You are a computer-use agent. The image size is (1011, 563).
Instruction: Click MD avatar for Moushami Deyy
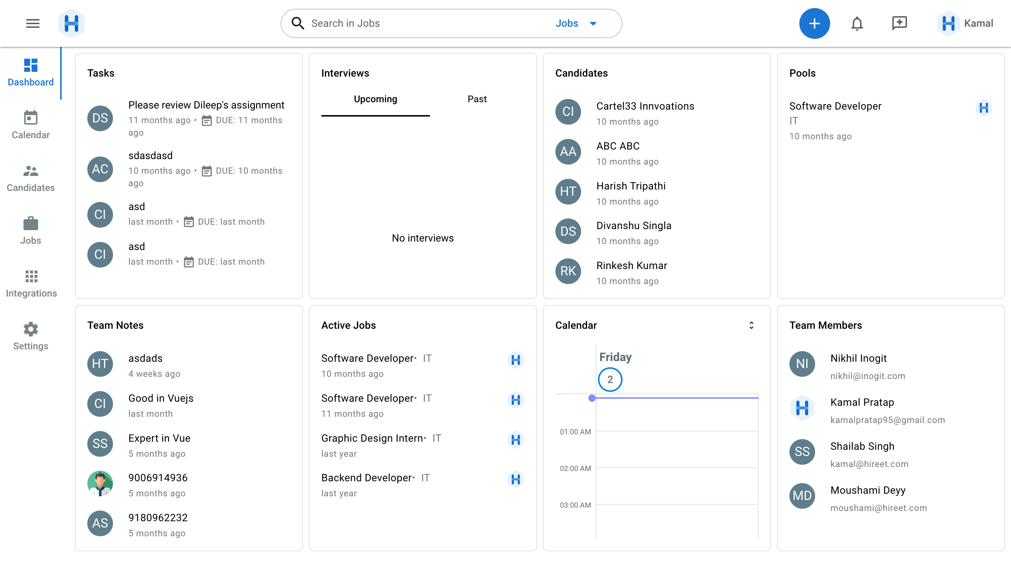802,496
